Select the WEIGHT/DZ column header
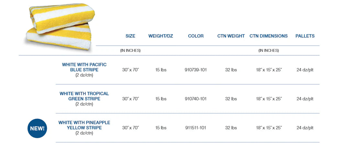This screenshot has height=151, width=338. (161, 36)
